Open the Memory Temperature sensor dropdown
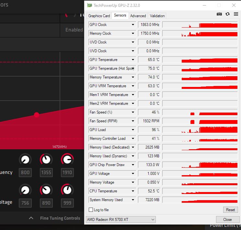 133,77
